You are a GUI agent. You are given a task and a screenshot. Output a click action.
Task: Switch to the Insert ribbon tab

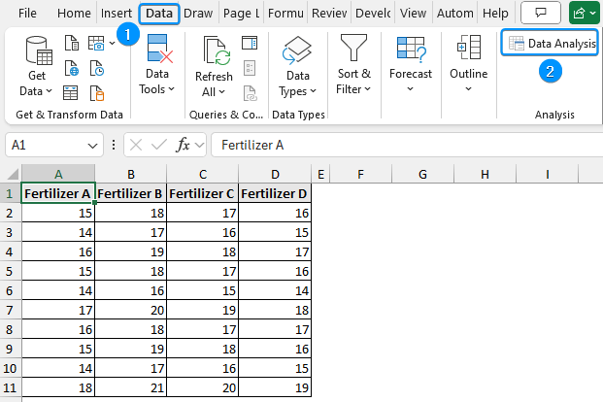pyautogui.click(x=116, y=14)
